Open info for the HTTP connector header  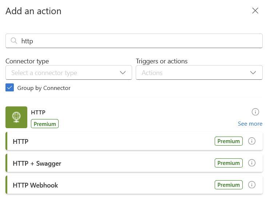[x=255, y=112]
